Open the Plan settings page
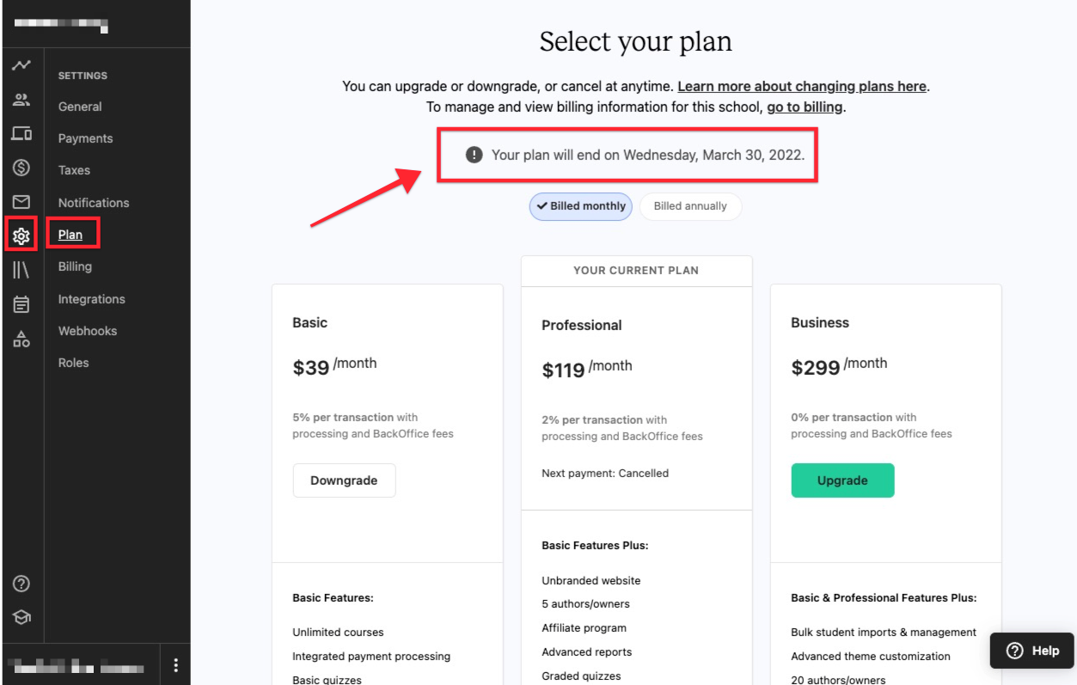This screenshot has width=1077, height=685. (70, 235)
